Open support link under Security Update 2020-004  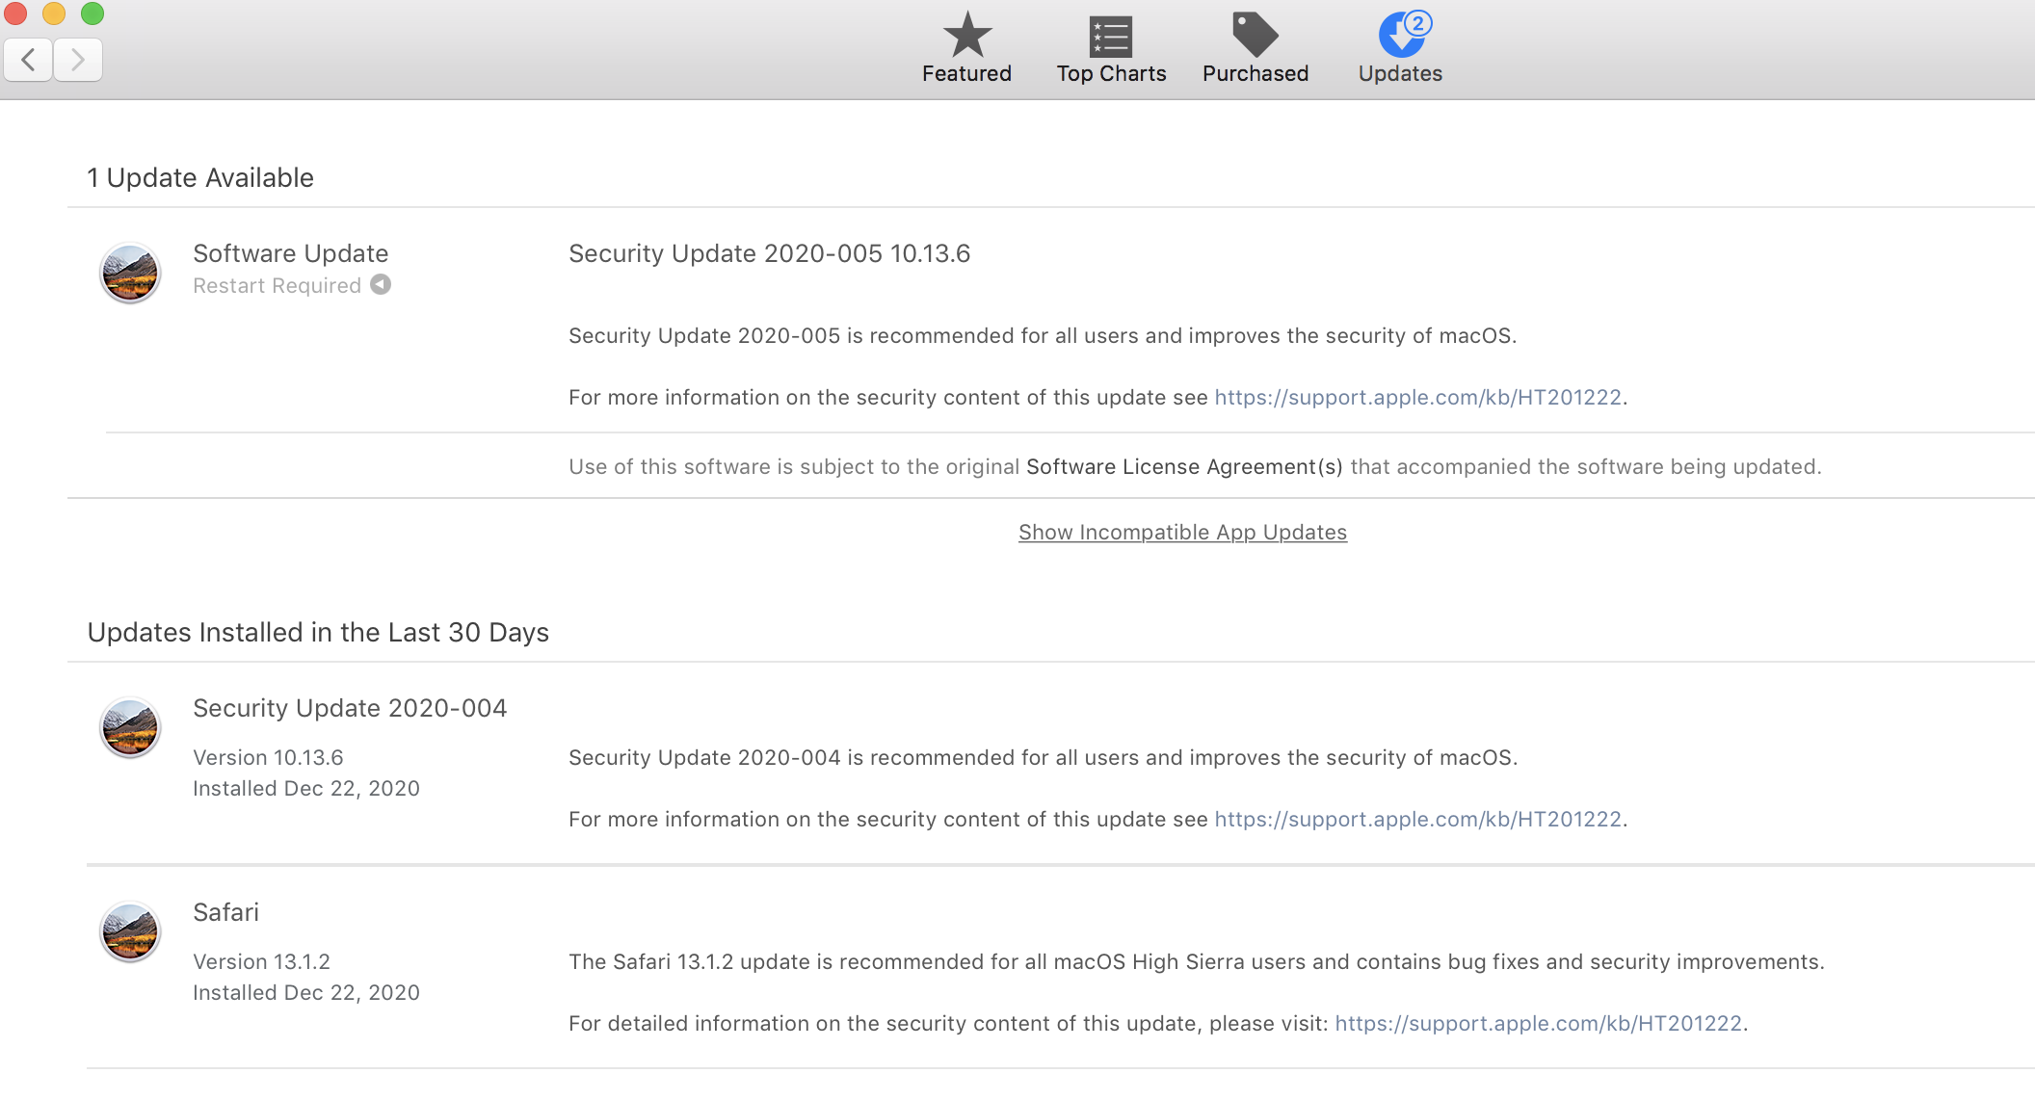coord(1417,819)
